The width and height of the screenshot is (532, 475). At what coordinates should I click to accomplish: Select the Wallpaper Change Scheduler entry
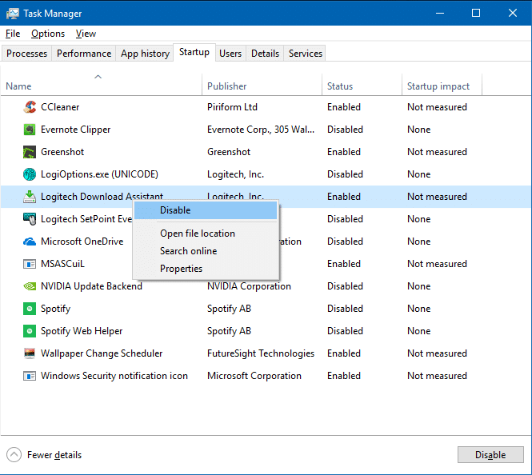[102, 353]
